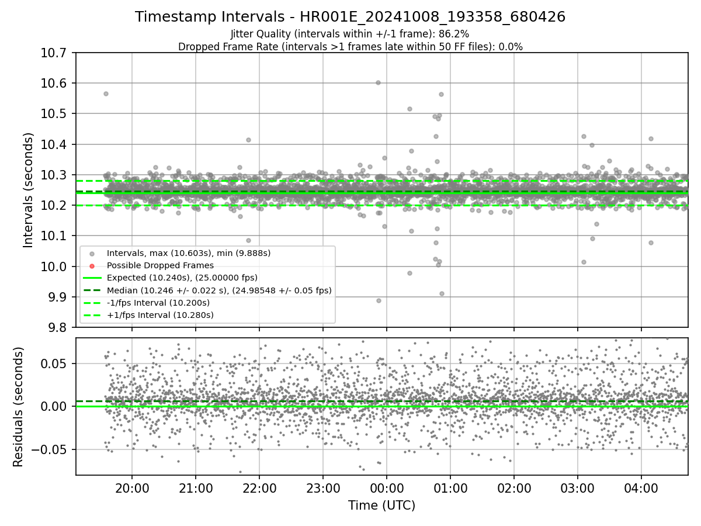Click the 'Time (UTC)' x-axis label

(381, 506)
